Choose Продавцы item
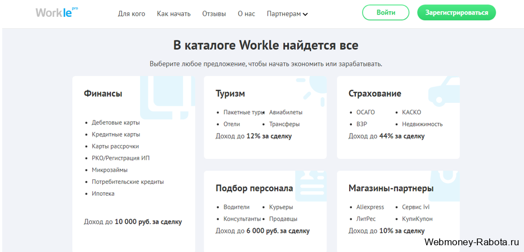Screen dimensions: 524x252 283,219
